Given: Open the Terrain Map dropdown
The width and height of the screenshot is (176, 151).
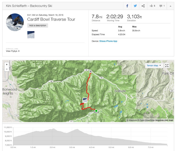Looking at the screenshot, I should (154, 66).
